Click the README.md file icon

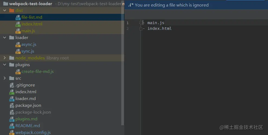(12, 126)
